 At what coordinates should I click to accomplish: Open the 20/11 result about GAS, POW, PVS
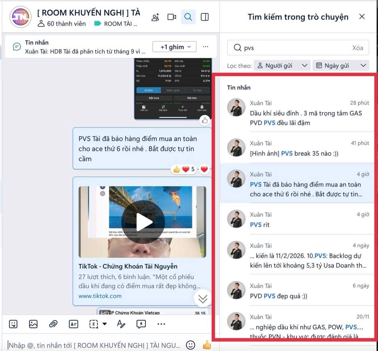point(298,325)
